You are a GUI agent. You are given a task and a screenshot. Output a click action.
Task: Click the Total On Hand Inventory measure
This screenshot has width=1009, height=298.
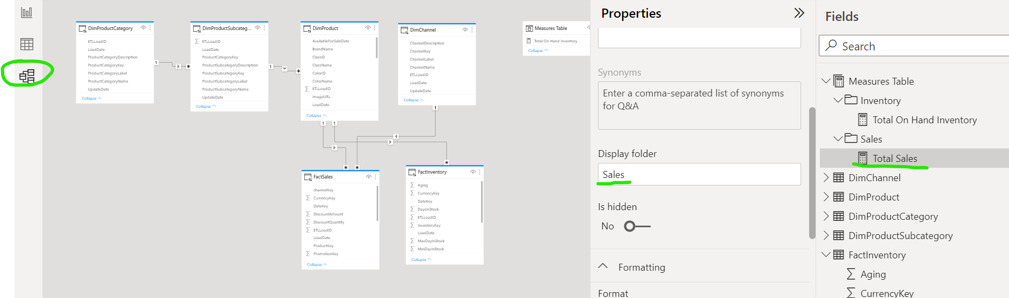(924, 120)
